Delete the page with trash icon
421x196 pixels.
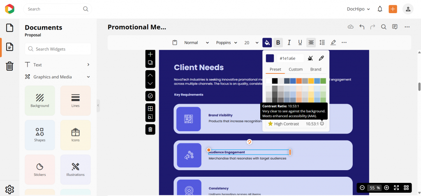[150, 130]
